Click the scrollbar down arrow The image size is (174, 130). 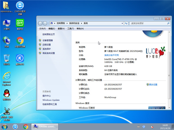[x=169, y=108]
